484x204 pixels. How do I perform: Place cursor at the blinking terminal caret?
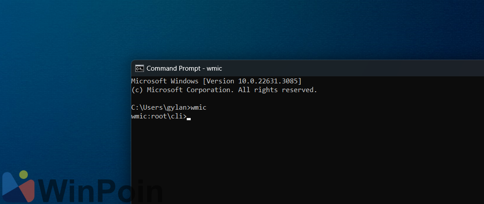coord(189,118)
